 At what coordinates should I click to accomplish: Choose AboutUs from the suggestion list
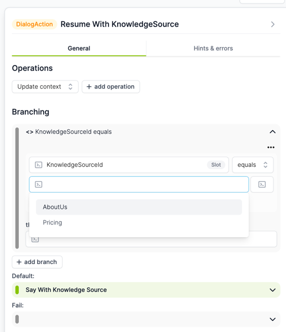click(x=139, y=207)
